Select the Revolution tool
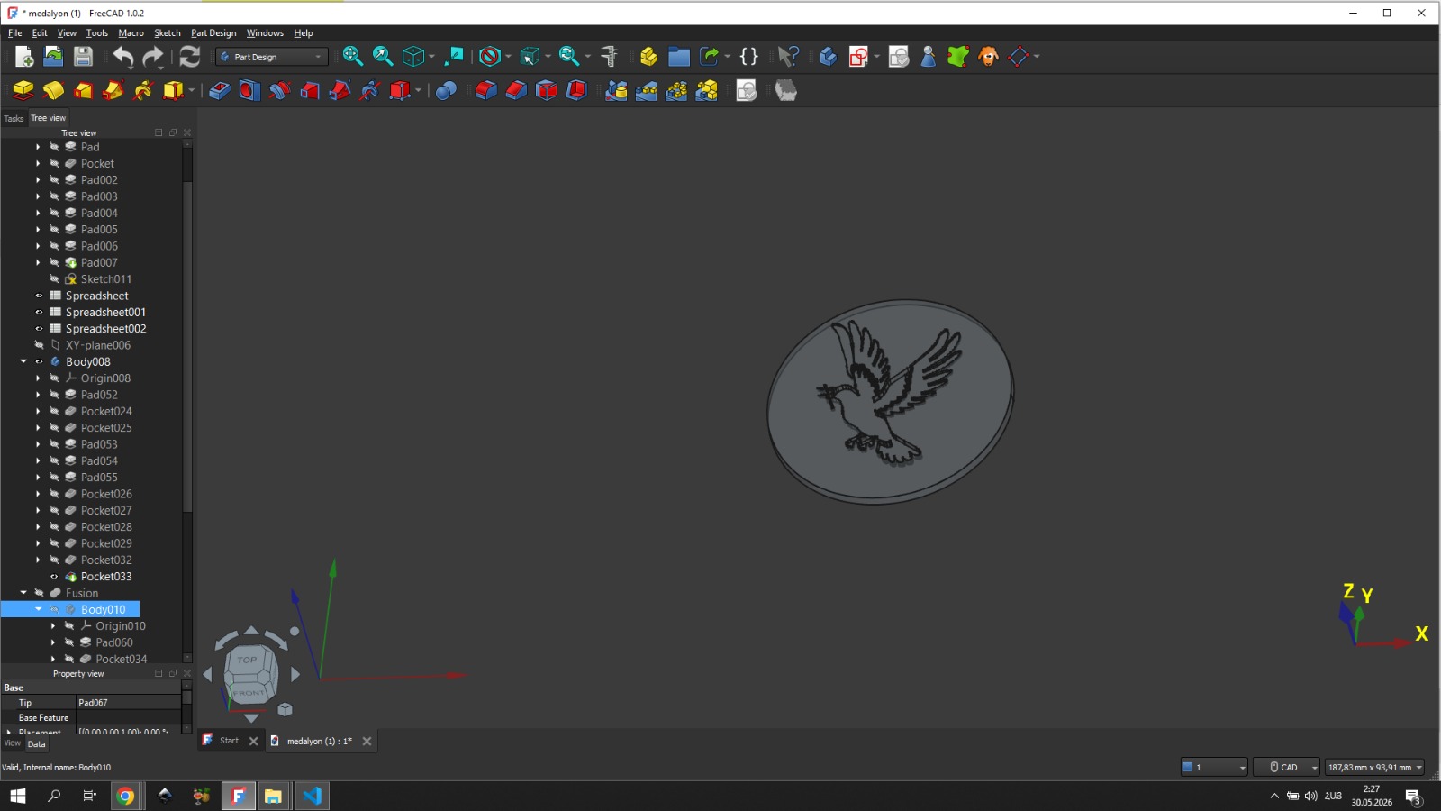 tap(53, 90)
